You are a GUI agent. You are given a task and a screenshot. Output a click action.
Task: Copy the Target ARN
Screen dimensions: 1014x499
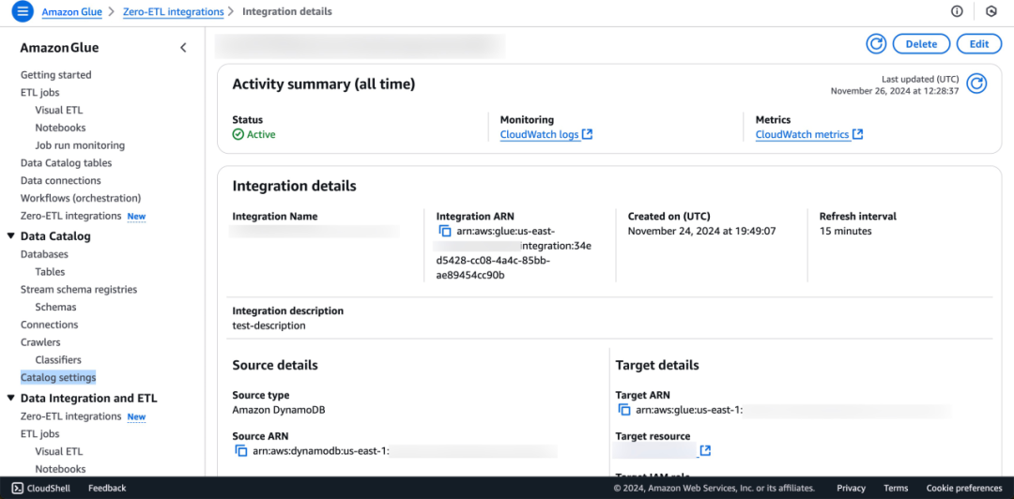(x=624, y=410)
